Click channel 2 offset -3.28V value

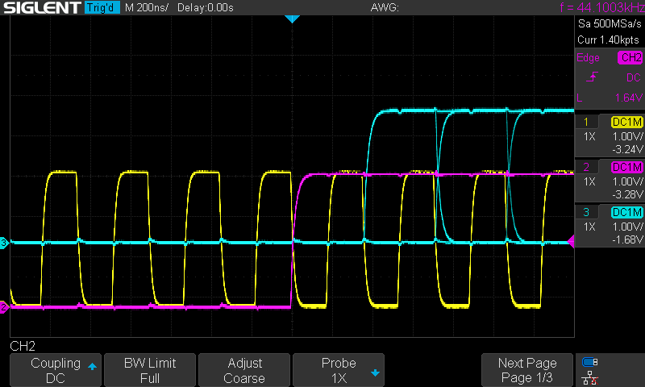click(627, 194)
